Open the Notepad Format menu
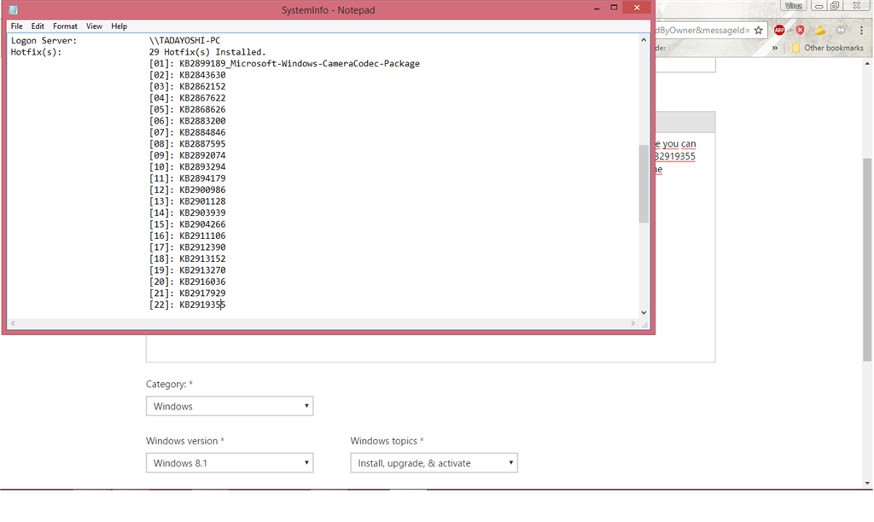 coord(65,26)
